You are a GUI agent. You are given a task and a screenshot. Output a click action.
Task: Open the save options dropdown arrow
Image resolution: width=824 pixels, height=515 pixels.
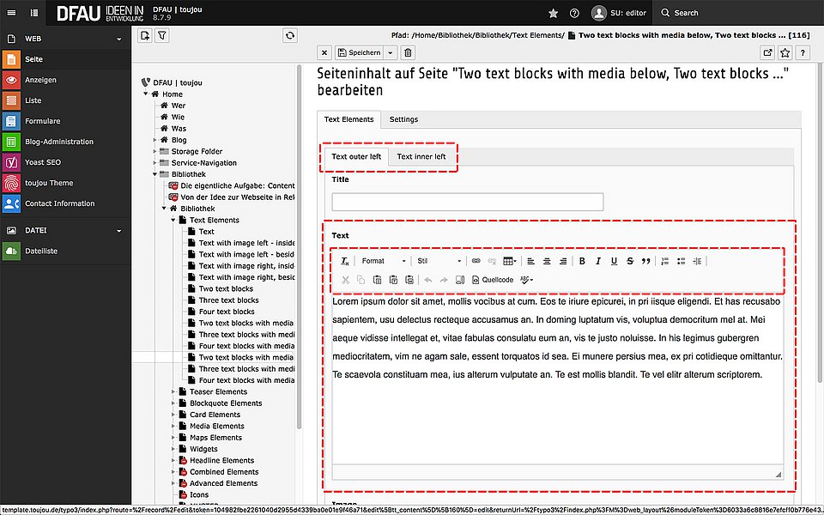click(x=391, y=52)
